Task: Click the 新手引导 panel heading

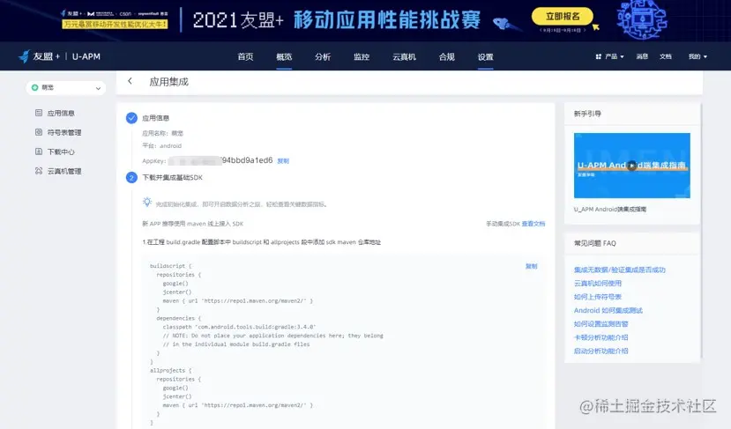Action: (x=587, y=113)
